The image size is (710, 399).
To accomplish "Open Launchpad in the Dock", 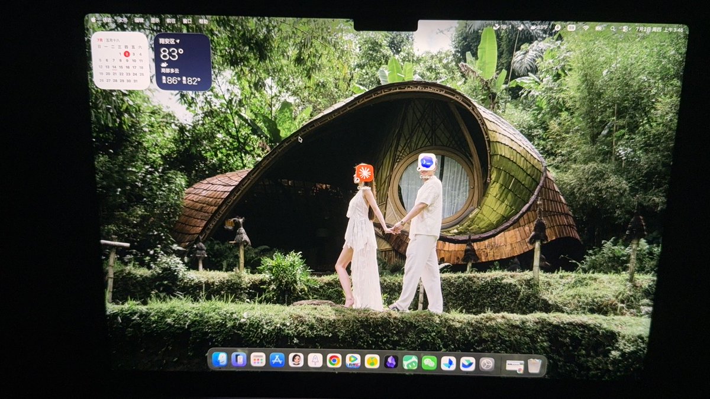I will click(258, 359).
